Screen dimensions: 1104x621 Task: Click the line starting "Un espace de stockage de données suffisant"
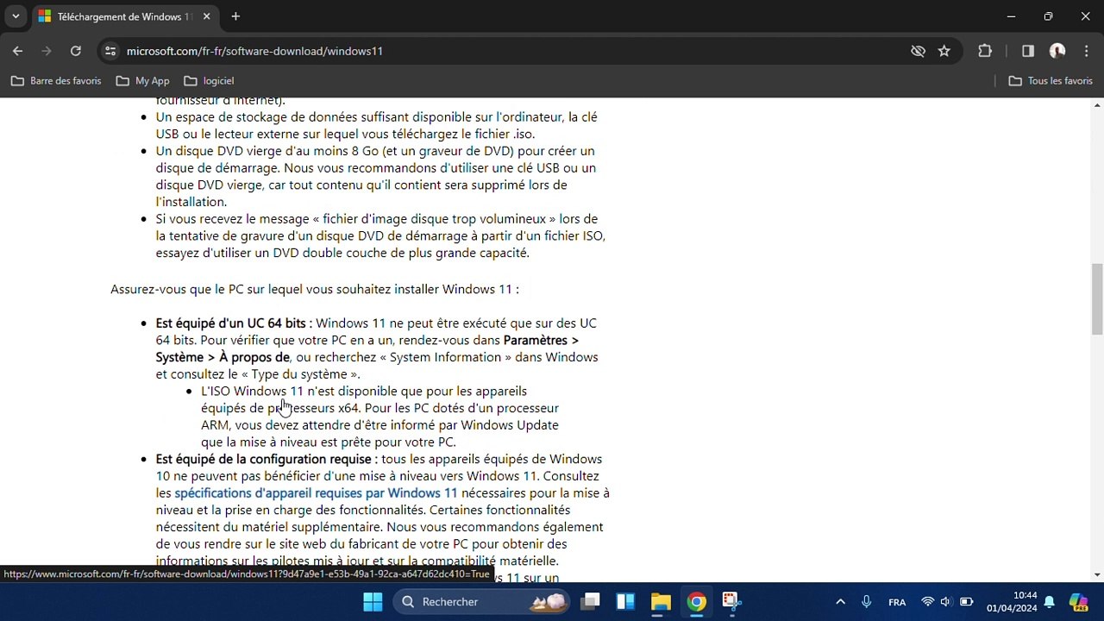pyautogui.click(x=377, y=117)
